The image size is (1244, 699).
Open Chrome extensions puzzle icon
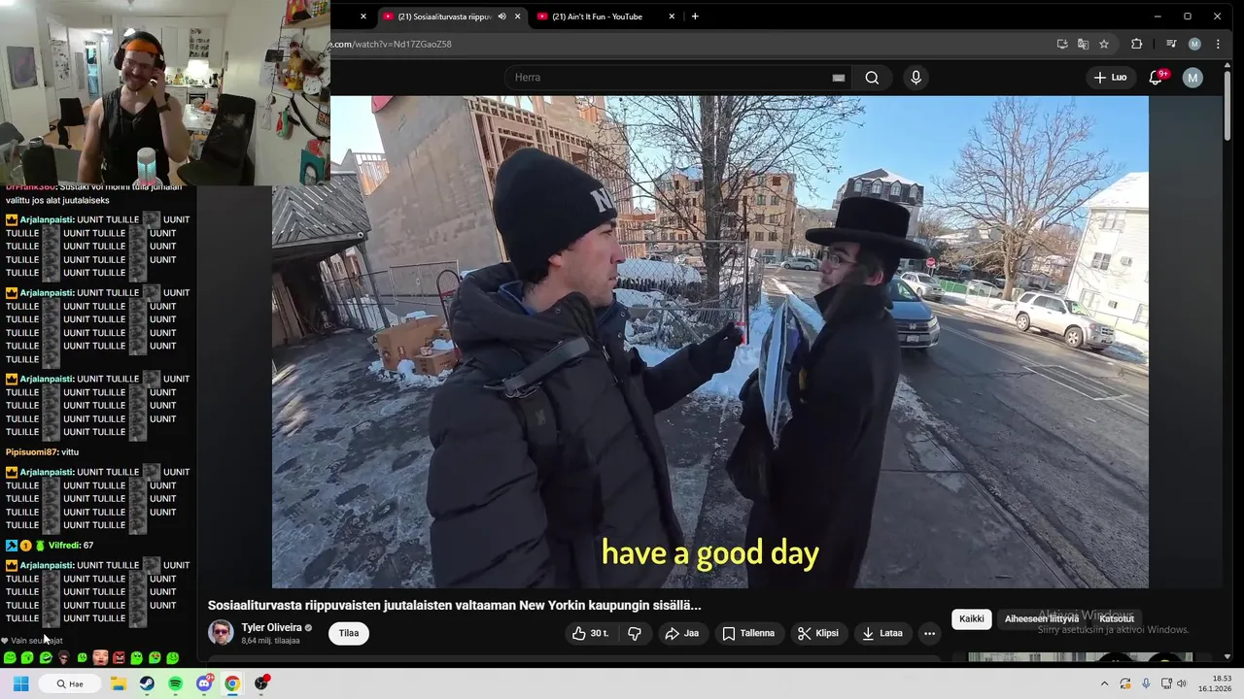point(1136,44)
